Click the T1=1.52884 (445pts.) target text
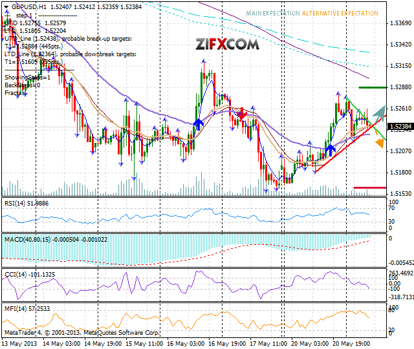The height and width of the screenshot is (349, 414). [34, 47]
